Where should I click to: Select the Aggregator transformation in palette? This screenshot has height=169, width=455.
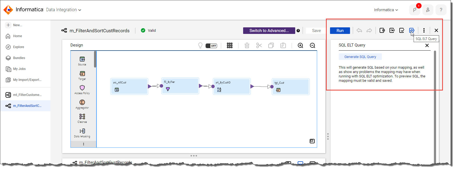pos(82,104)
